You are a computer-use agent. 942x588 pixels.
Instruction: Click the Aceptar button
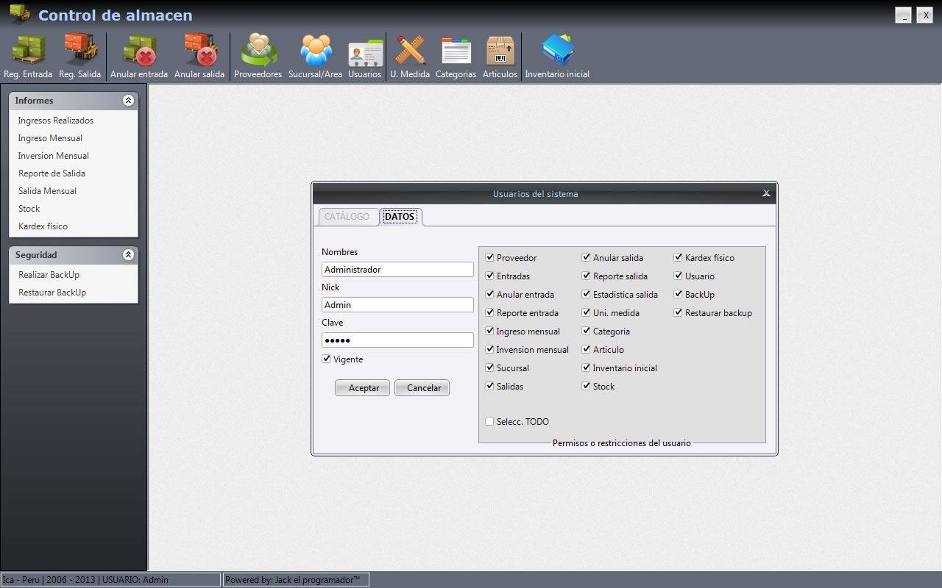pyautogui.click(x=362, y=387)
